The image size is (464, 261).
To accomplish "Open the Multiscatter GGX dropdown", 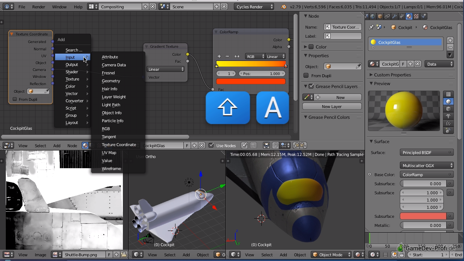I will coord(427,166).
